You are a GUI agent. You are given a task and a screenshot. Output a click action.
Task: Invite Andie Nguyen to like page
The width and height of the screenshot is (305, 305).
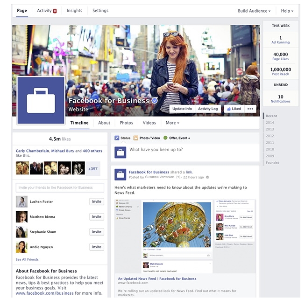(x=97, y=247)
